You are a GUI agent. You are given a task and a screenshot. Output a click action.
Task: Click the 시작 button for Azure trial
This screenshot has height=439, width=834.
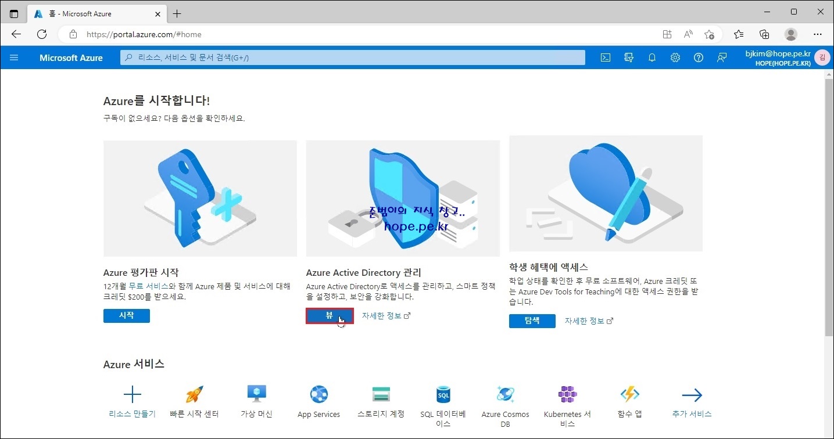[127, 315]
